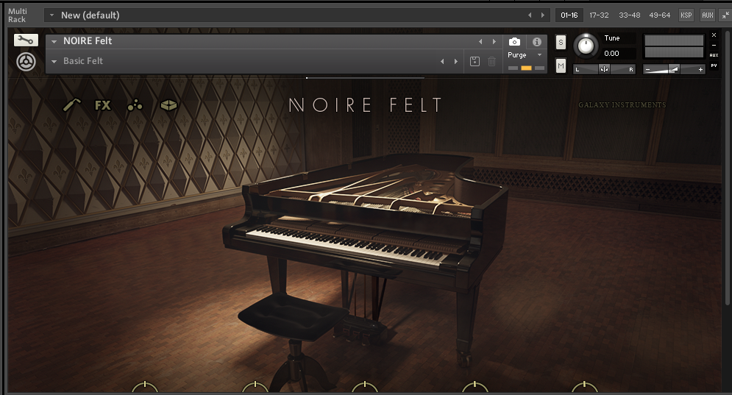Open the FX page in NOIRE

(103, 105)
